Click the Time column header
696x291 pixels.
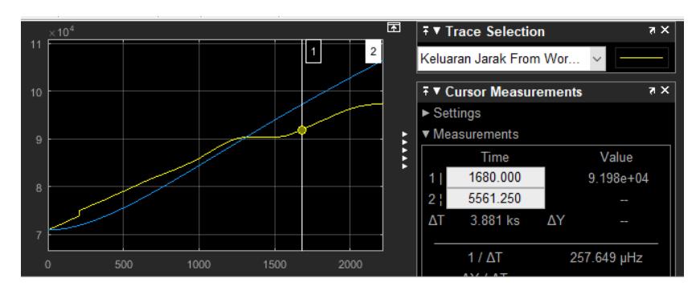(495, 158)
